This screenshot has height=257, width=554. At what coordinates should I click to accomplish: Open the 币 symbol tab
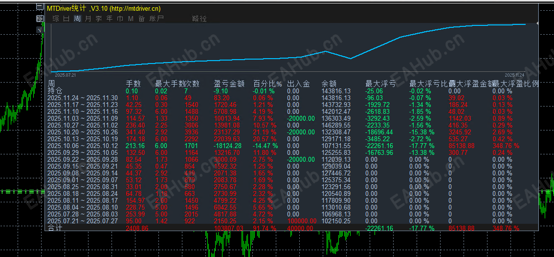120,19
